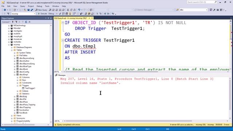Switch to the Messages results tab

(60, 75)
